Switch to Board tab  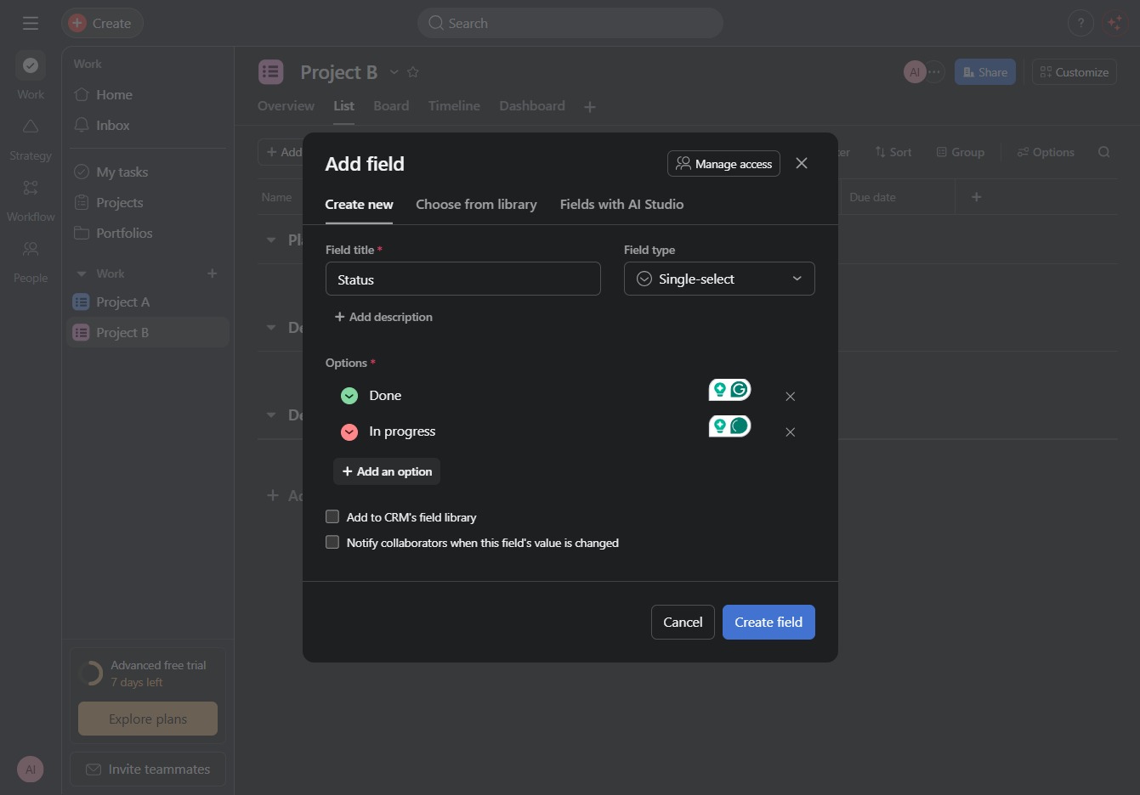(x=391, y=106)
